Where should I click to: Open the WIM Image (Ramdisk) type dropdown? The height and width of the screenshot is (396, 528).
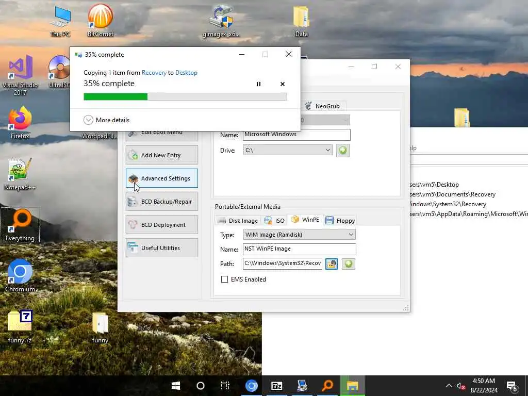(300, 235)
